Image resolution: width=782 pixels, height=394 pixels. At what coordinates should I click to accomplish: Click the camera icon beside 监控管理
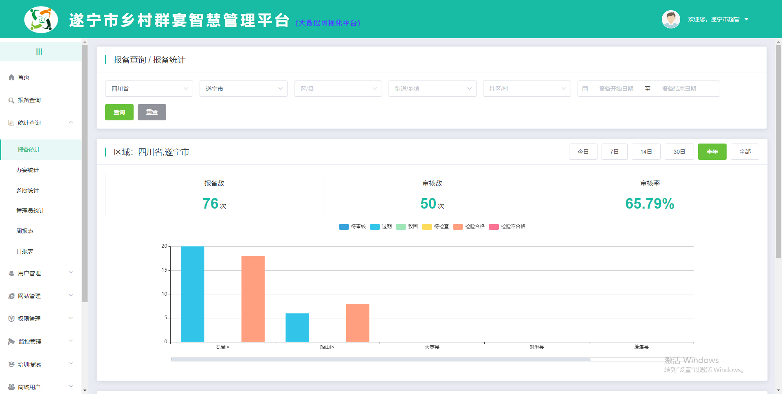coord(11,342)
